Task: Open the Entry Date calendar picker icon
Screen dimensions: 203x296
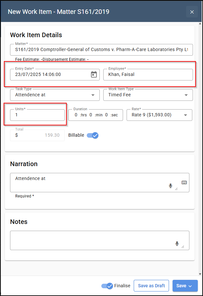Action: click(94, 74)
